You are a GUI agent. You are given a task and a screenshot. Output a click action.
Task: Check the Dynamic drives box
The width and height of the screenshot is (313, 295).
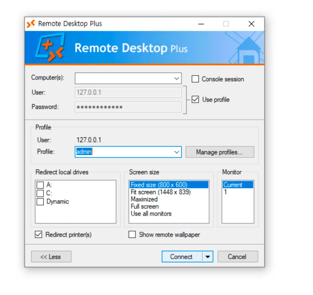point(40,201)
